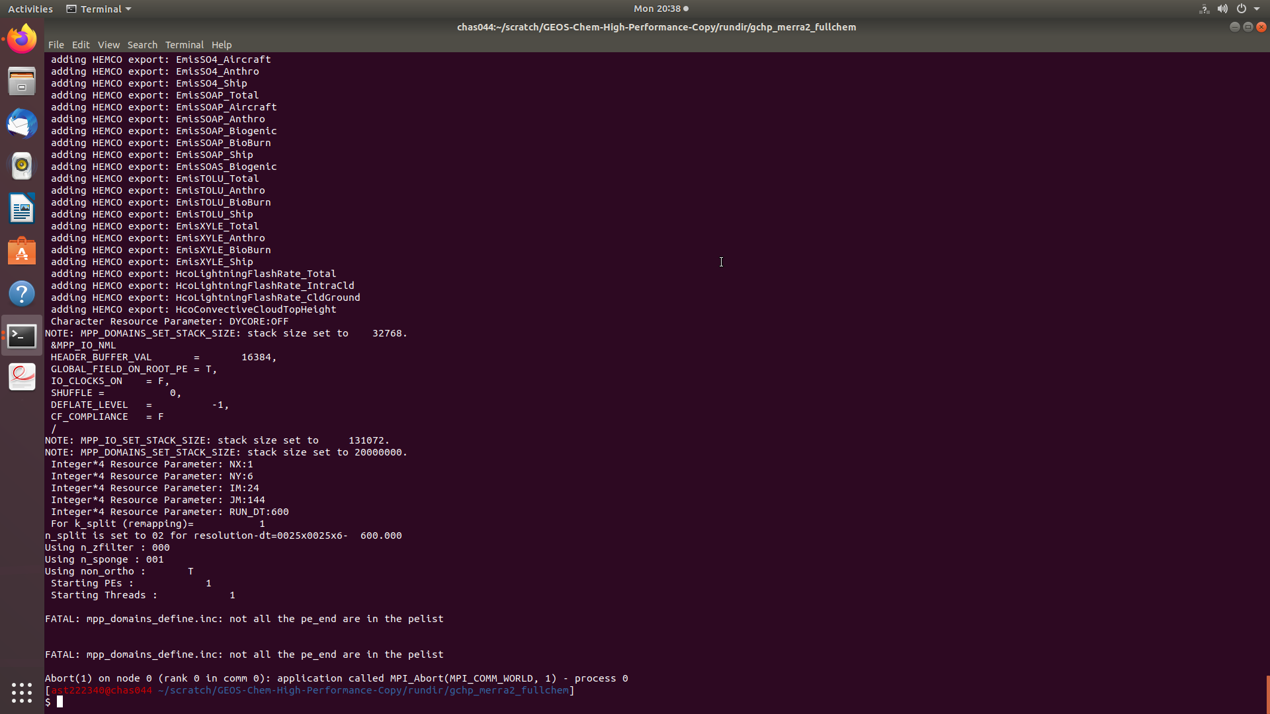Select the Terminal icon in the dock
Image resolution: width=1270 pixels, height=714 pixels.
pyautogui.click(x=22, y=336)
